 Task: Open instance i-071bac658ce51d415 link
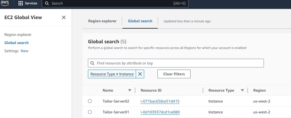point(160,101)
